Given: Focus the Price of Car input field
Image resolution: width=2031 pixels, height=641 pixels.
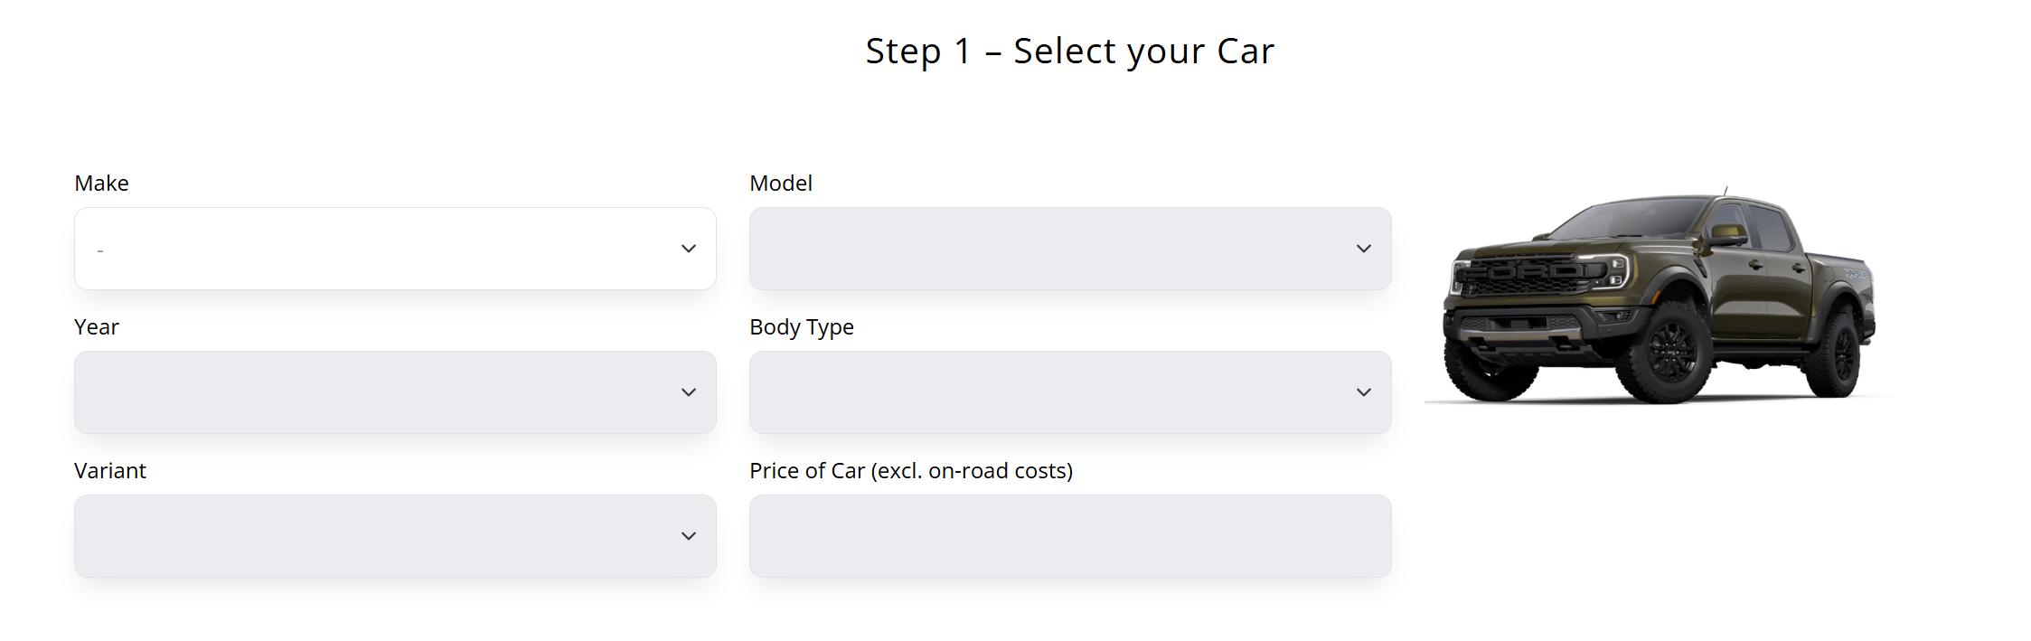Looking at the screenshot, I should tap(1070, 536).
